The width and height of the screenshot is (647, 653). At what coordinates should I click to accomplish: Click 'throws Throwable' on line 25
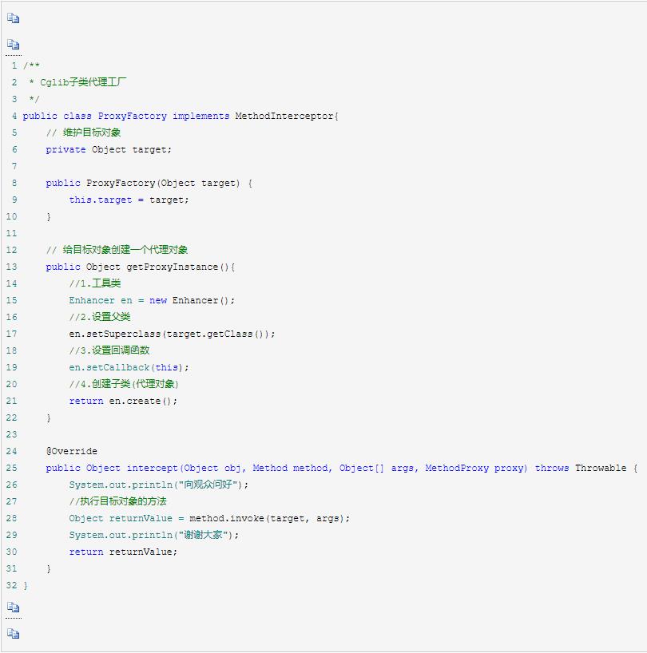[581, 468]
